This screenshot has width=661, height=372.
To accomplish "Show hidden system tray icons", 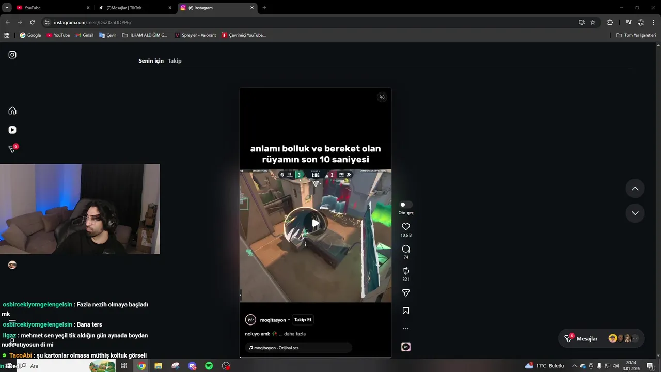I will pyautogui.click(x=574, y=366).
